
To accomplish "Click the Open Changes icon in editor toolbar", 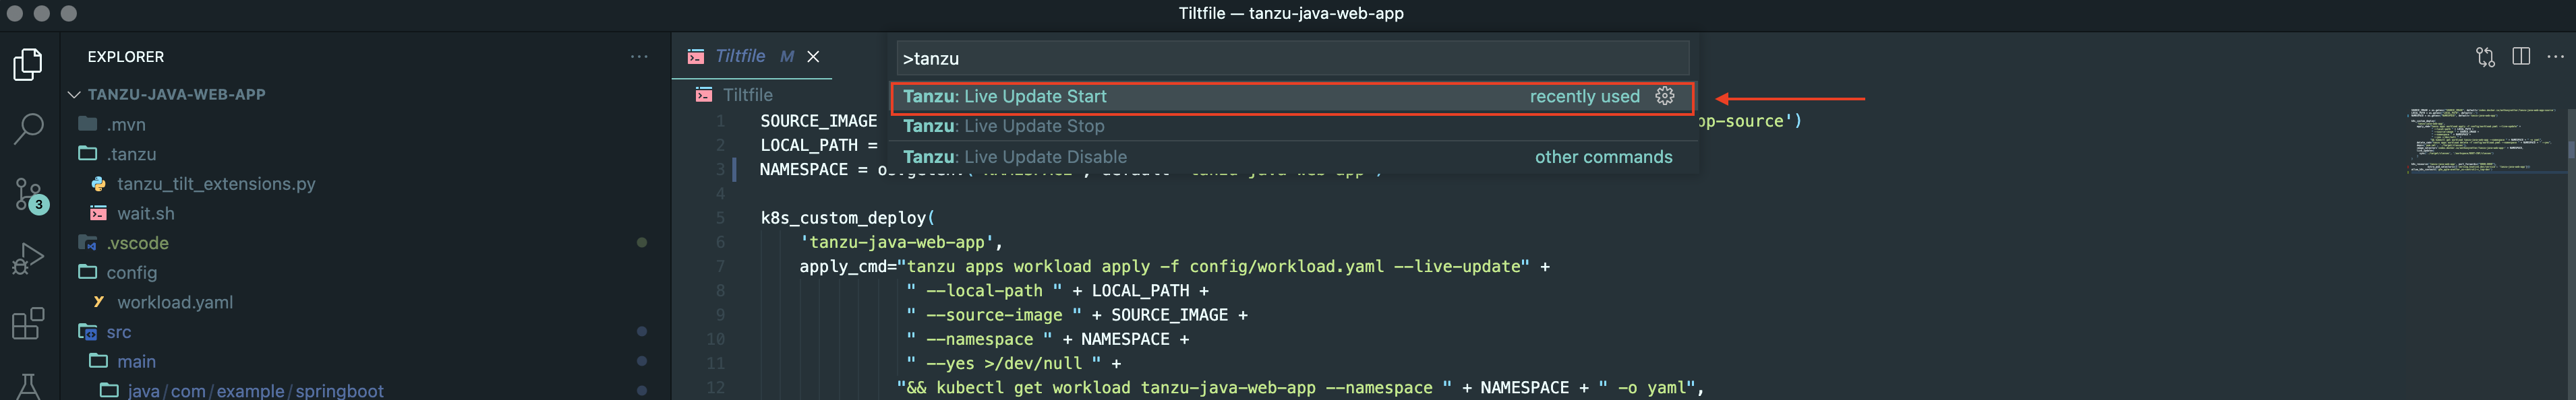I will coord(2485,57).
